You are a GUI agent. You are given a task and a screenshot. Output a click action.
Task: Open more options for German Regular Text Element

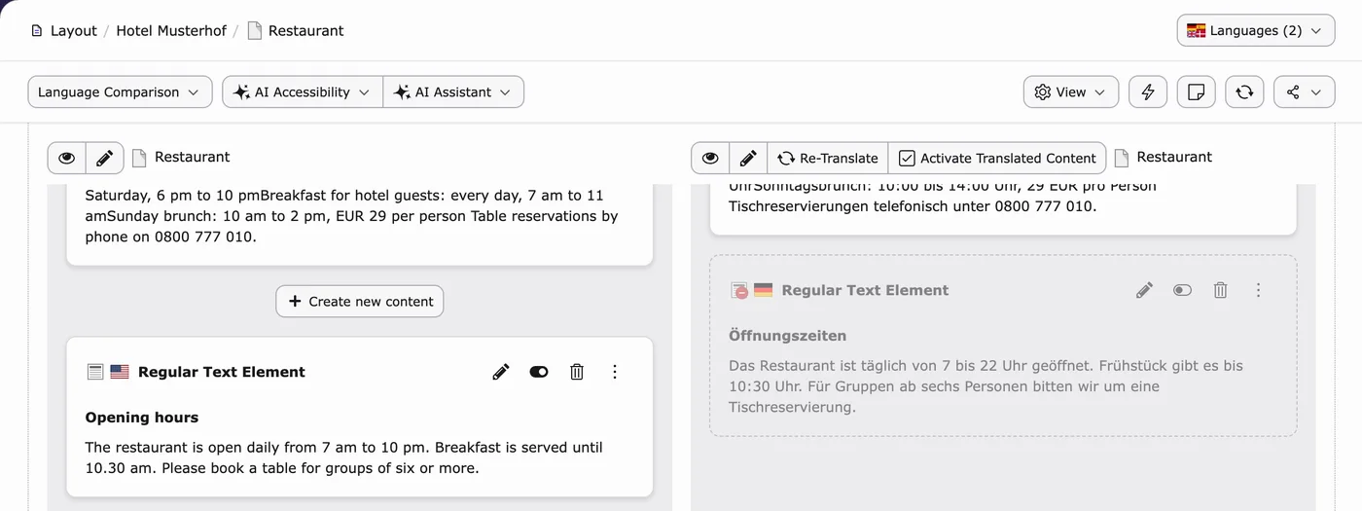click(1258, 290)
